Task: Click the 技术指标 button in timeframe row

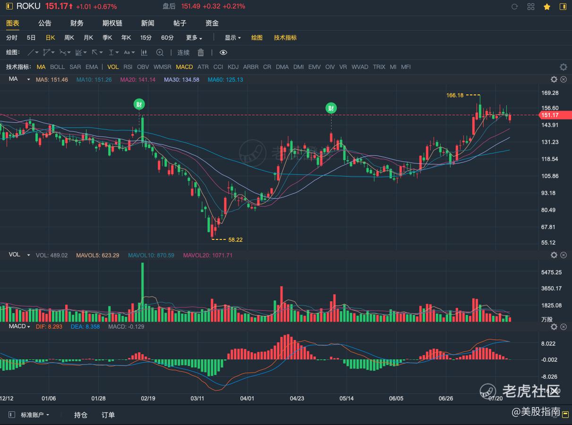Action: 285,38
